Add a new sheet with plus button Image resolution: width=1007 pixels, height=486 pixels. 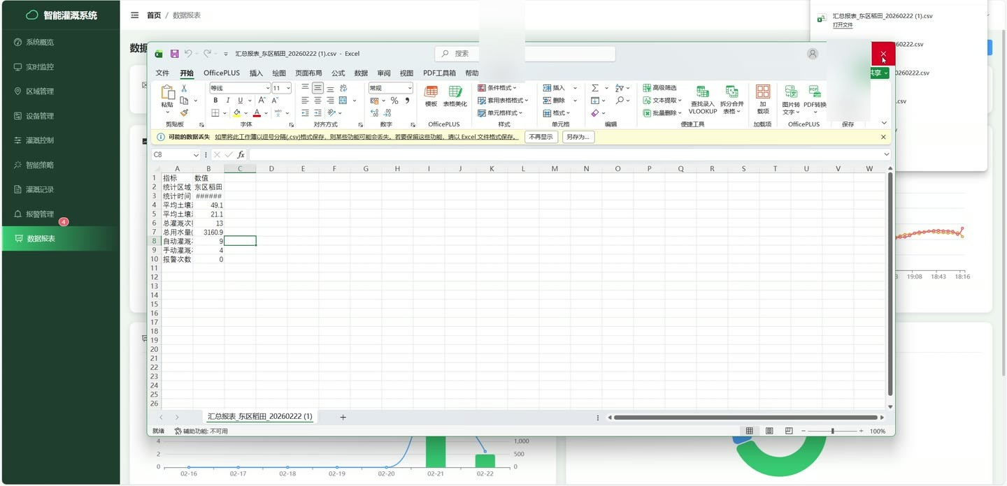click(x=343, y=417)
